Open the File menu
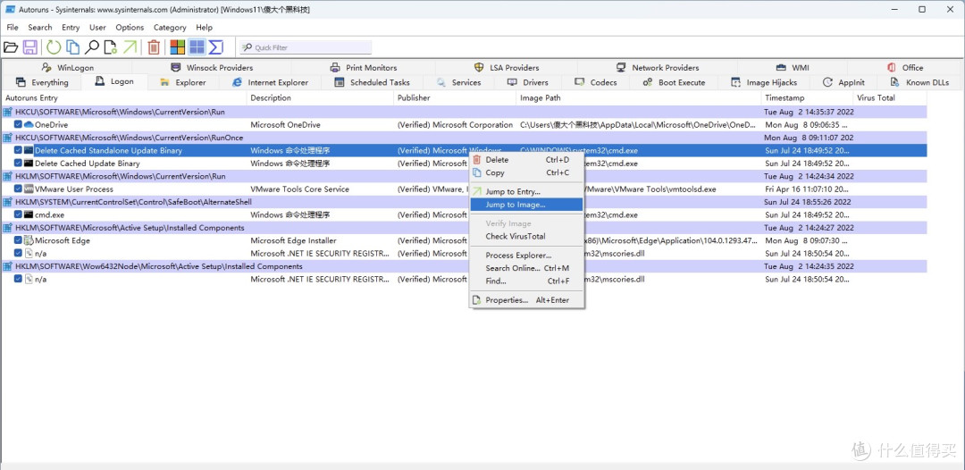 [13, 27]
